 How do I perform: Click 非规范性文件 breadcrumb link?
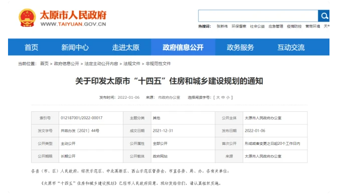coord(158,64)
